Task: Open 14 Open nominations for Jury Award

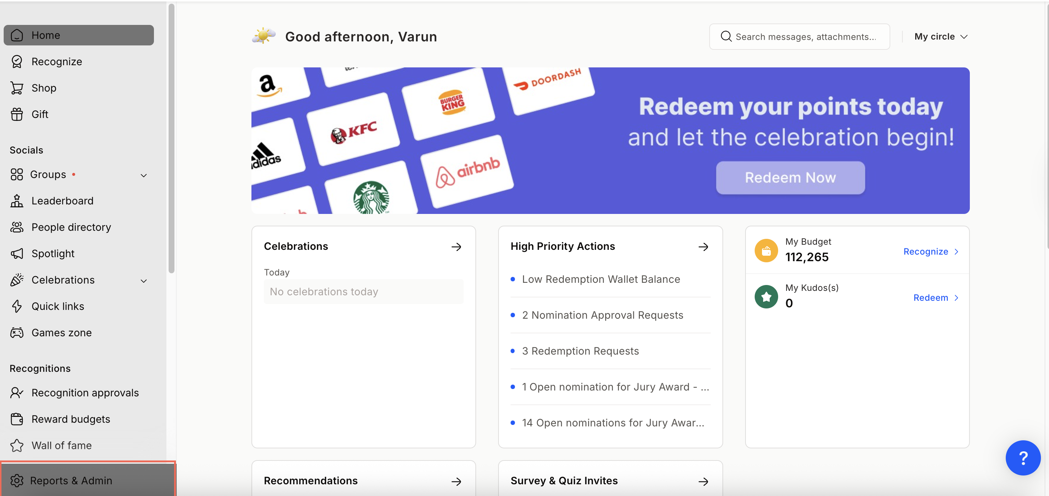Action: [x=610, y=423]
